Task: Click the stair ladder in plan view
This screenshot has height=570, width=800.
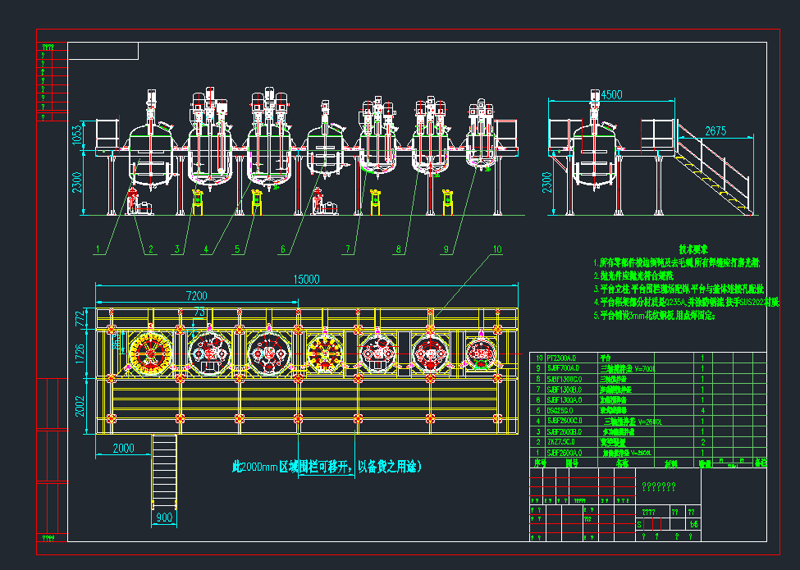Action: (x=164, y=467)
